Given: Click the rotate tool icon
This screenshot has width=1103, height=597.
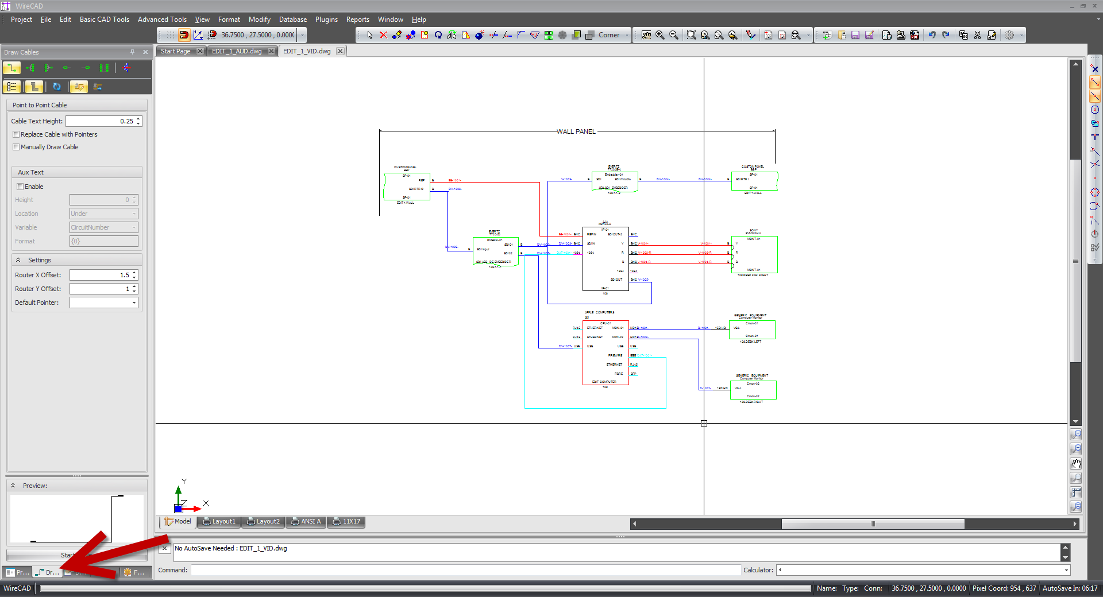Looking at the screenshot, I should tap(438, 35).
